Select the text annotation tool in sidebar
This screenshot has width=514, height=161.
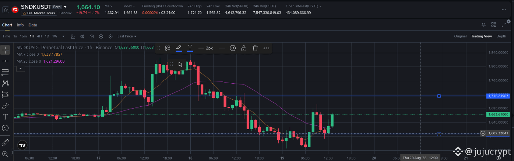point(5,117)
